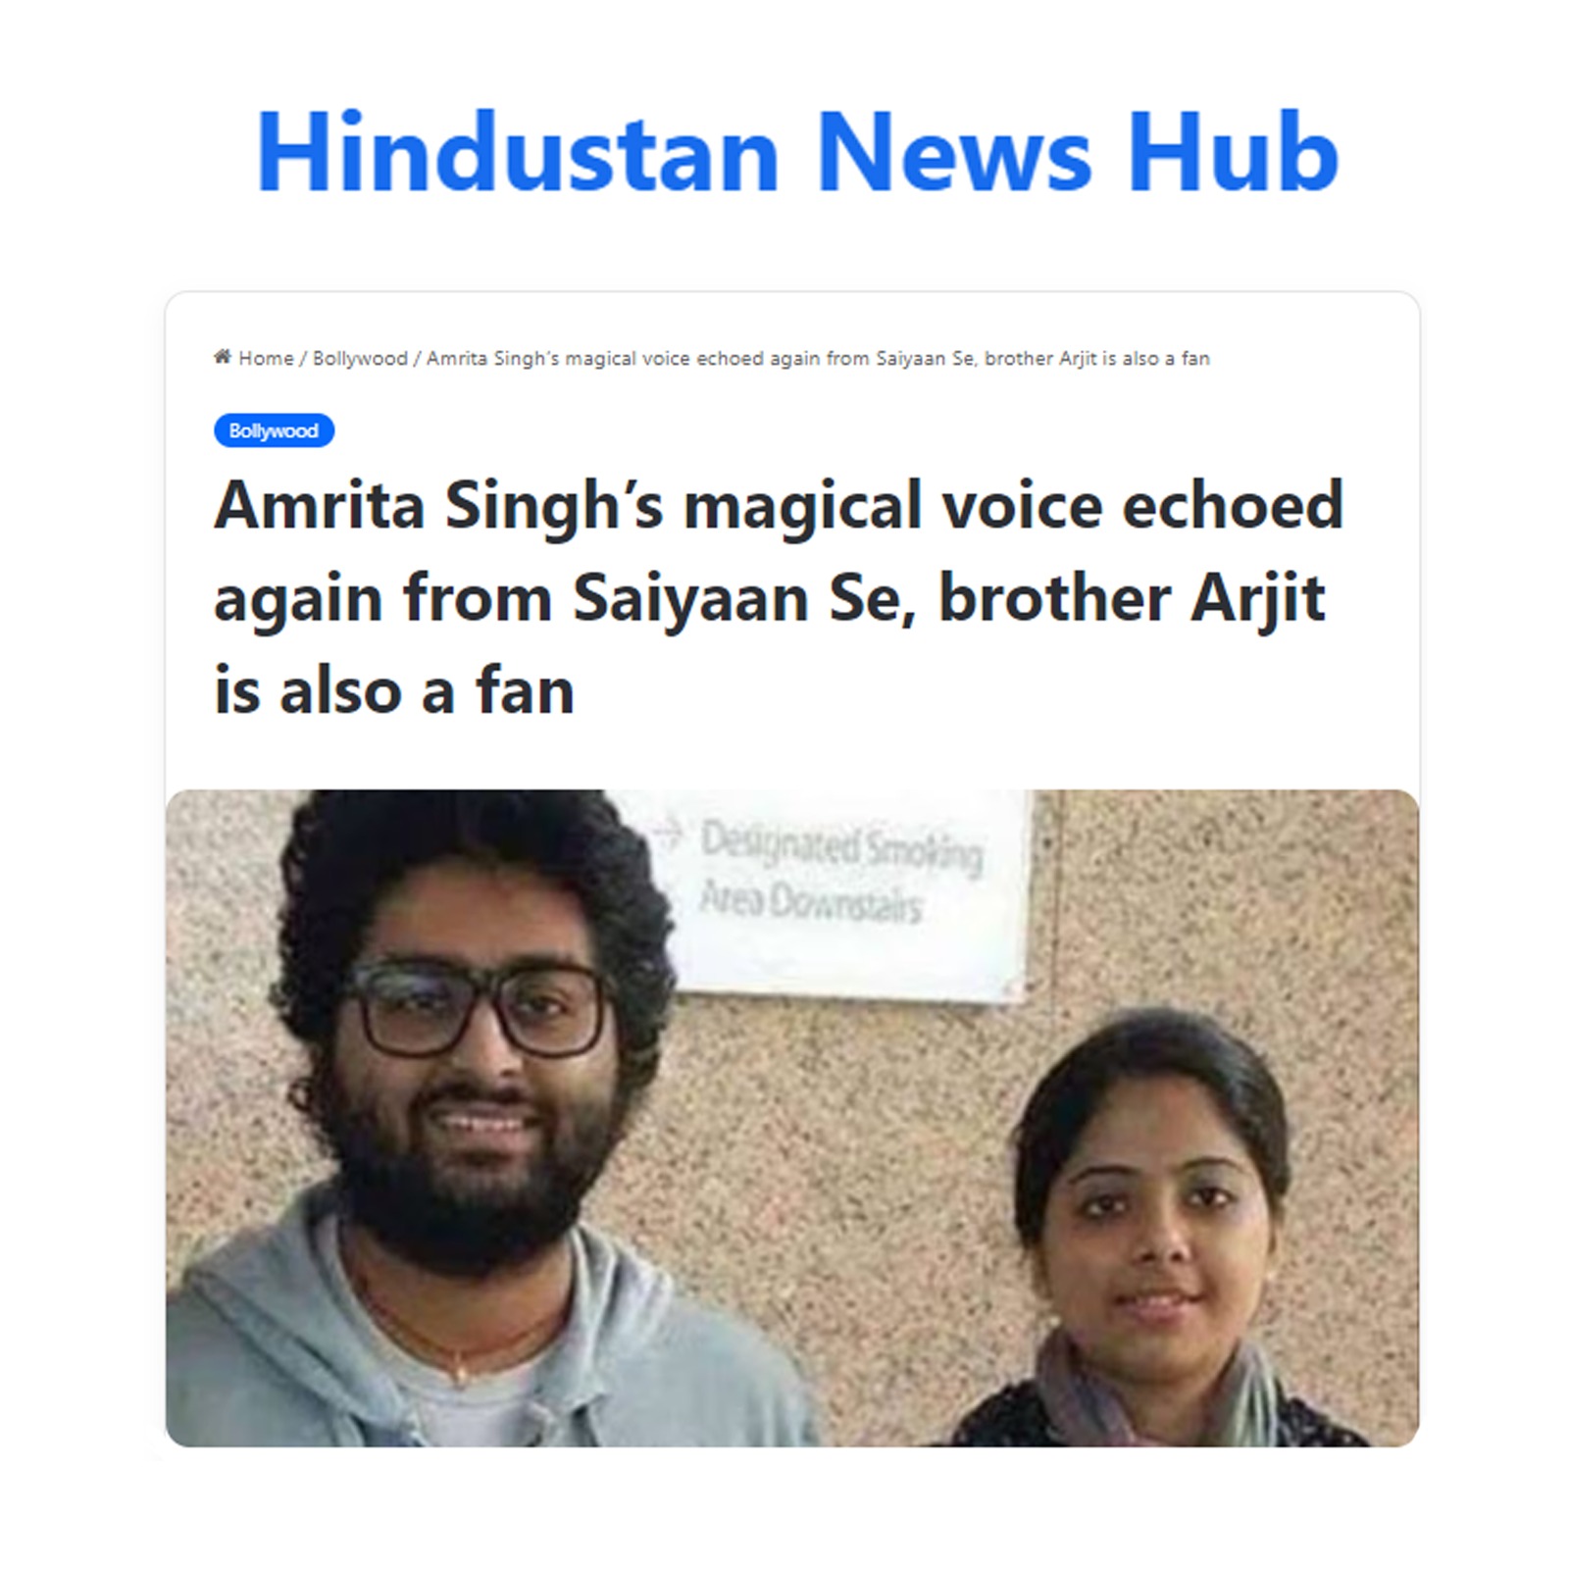This screenshot has width=1569, height=1569.
Task: Click the slash separator after the Bollywood breadcrumb
Action: coord(417,358)
